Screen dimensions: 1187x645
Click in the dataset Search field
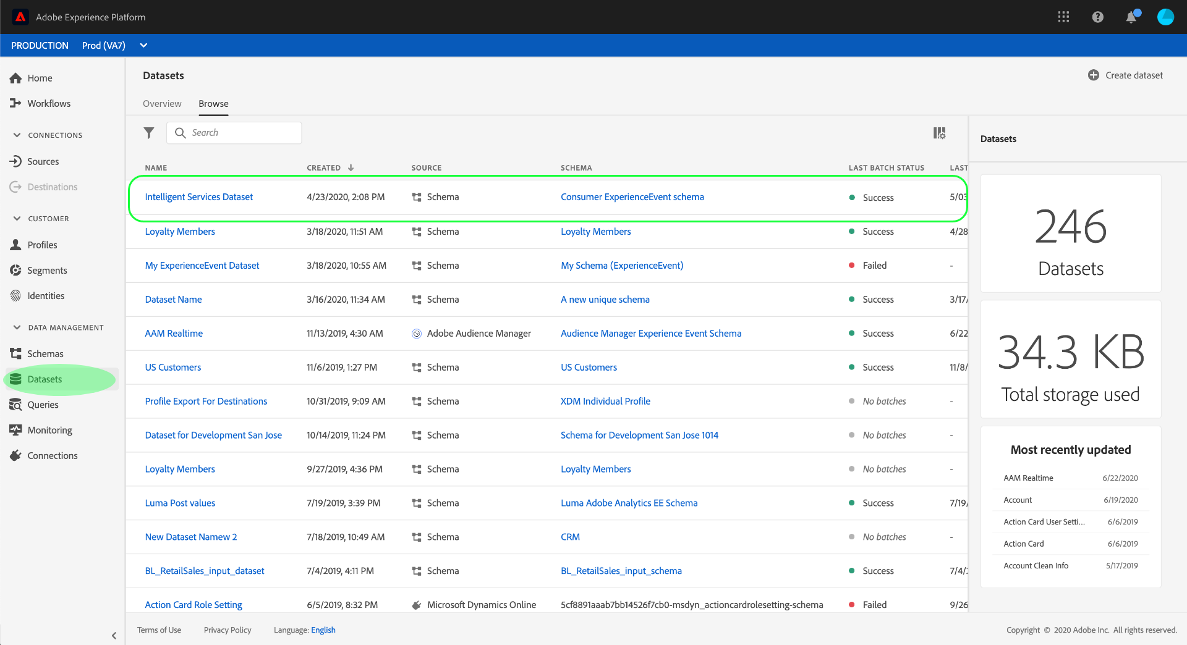coord(234,133)
